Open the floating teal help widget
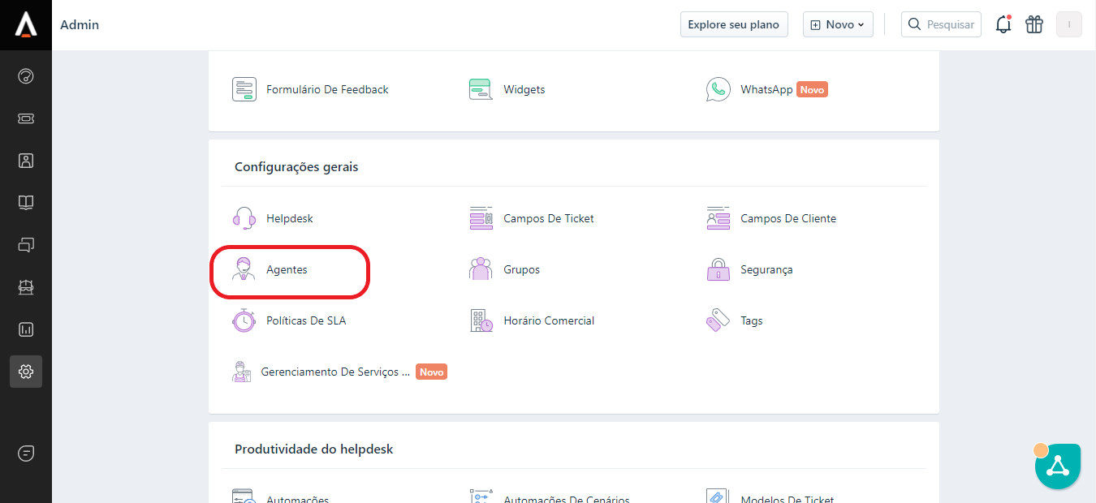The width and height of the screenshot is (1096, 503). tap(1057, 466)
